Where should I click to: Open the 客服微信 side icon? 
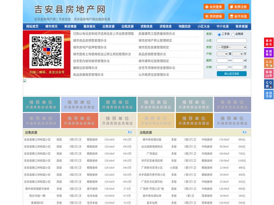269,53
